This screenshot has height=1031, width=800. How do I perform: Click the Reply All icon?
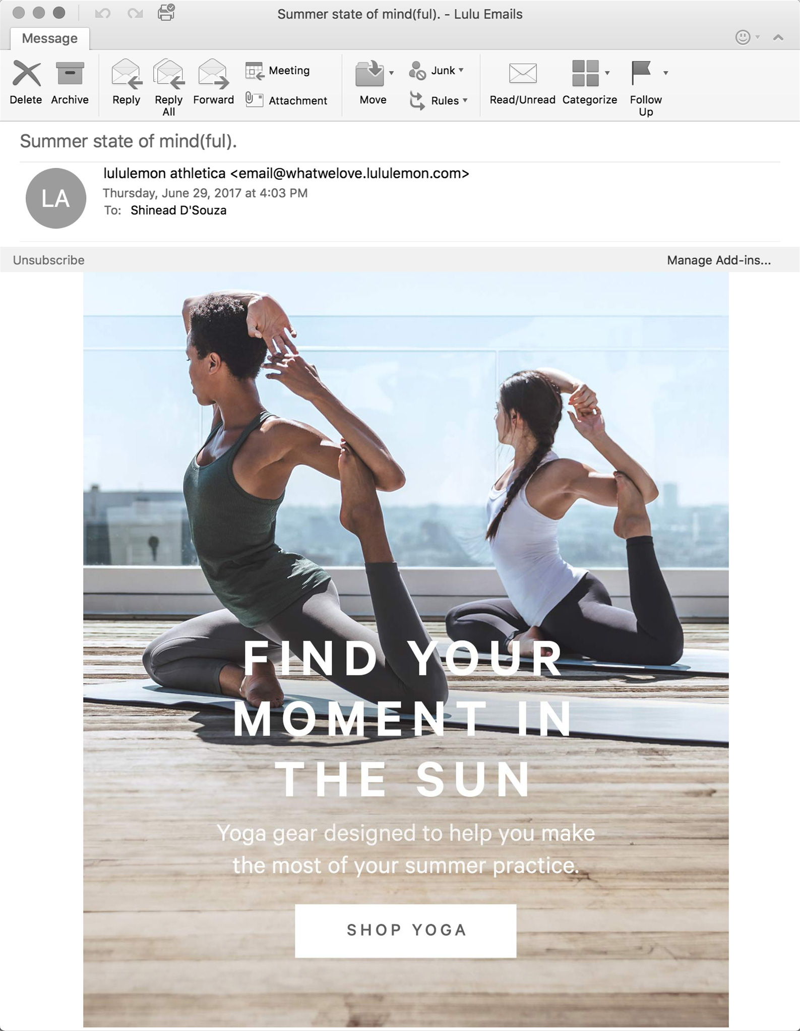click(168, 74)
